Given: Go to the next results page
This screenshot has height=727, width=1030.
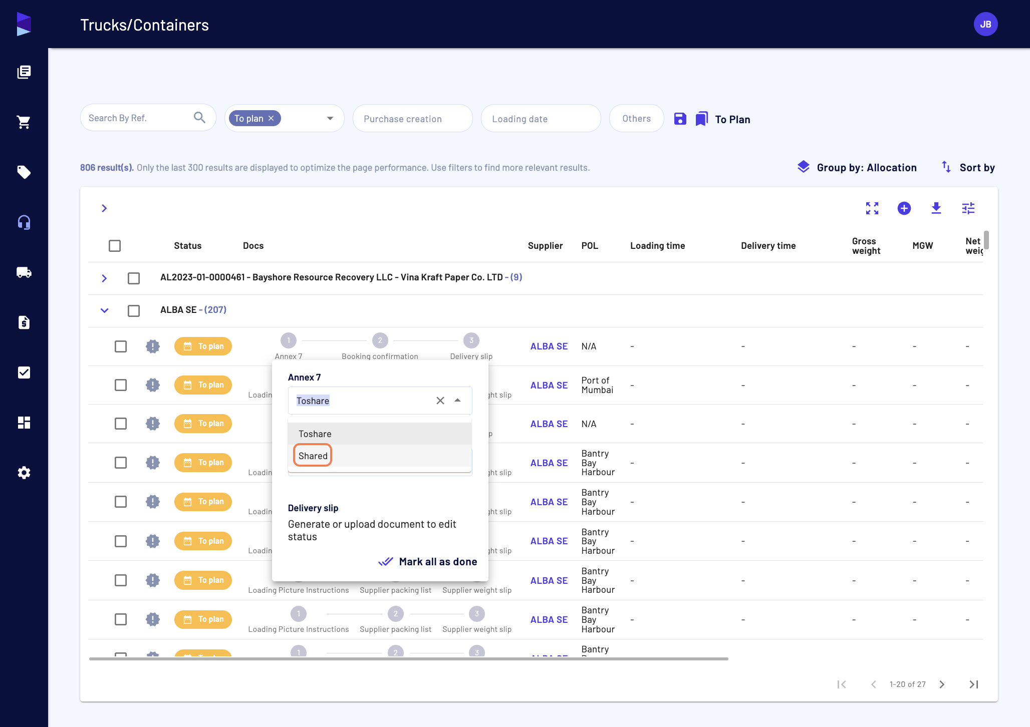Looking at the screenshot, I should pyautogui.click(x=942, y=684).
